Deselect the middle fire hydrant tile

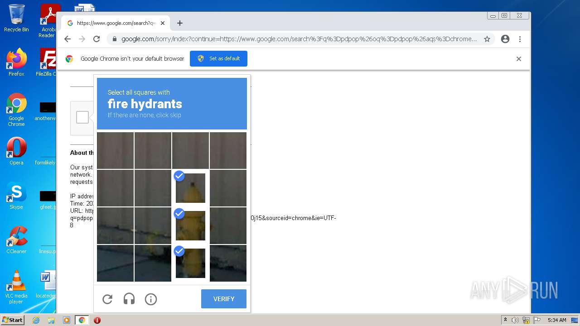coord(190,225)
